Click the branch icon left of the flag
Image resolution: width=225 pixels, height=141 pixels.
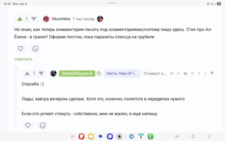205,73
